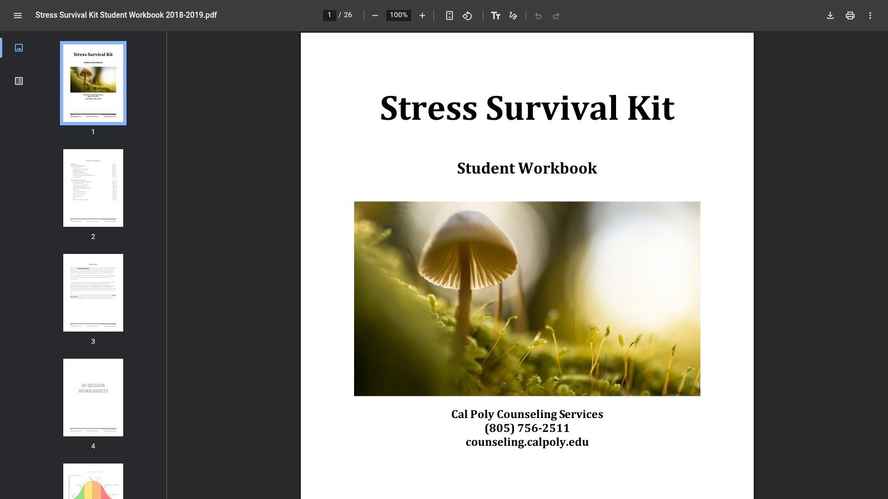Click the page number input field
The image size is (888, 499).
[330, 15]
